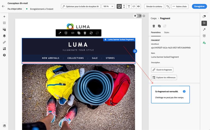The width and height of the screenshot is (210, 130).
Task: Select the settings sliders icon in right rail
Action: pos(204,23)
